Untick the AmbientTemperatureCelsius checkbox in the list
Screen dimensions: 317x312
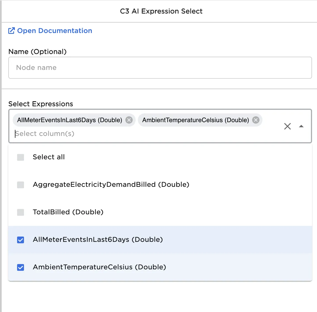click(x=21, y=267)
